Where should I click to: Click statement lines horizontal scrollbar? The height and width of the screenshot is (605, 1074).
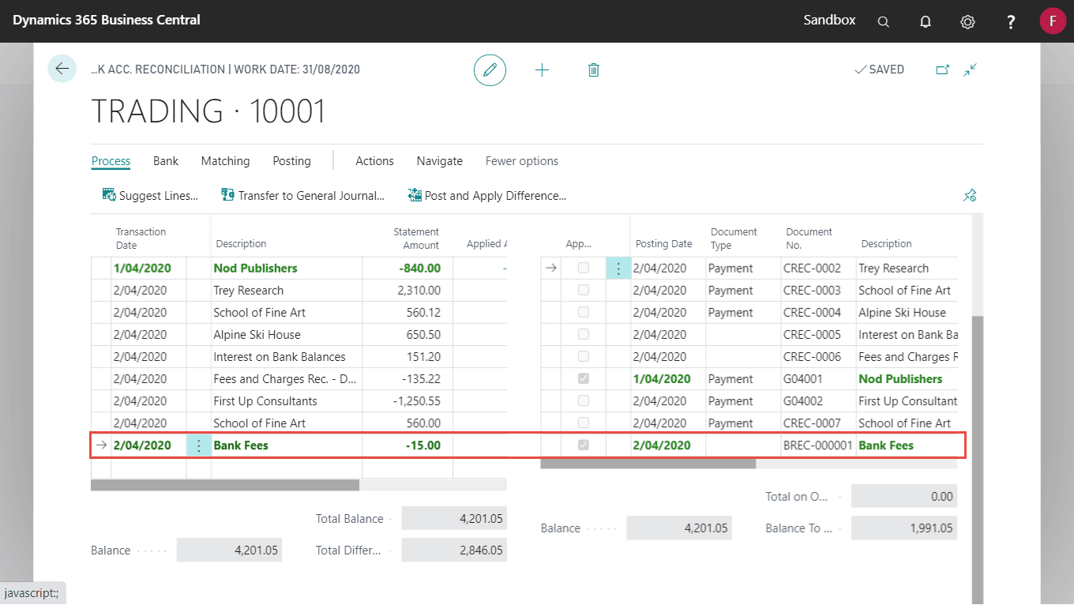(225, 485)
